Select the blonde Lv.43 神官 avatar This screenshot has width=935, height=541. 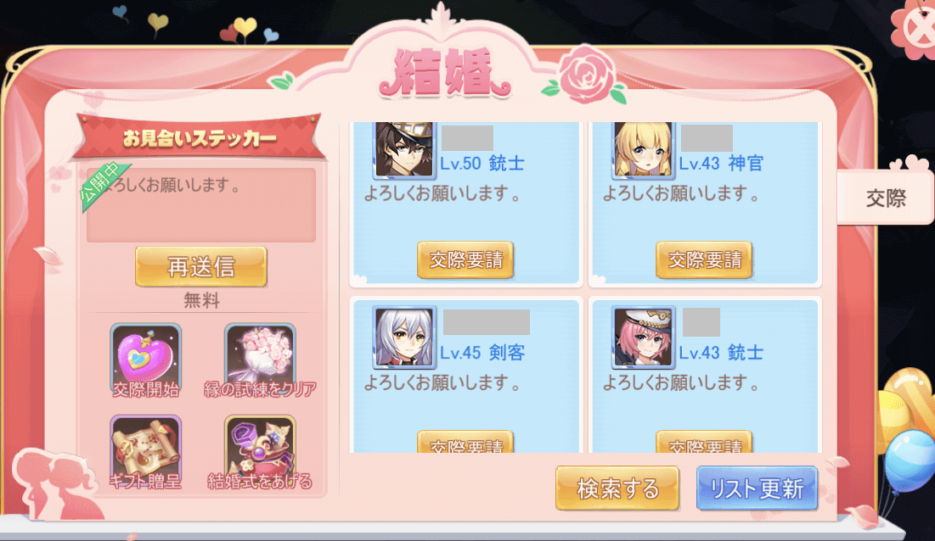pos(643,149)
